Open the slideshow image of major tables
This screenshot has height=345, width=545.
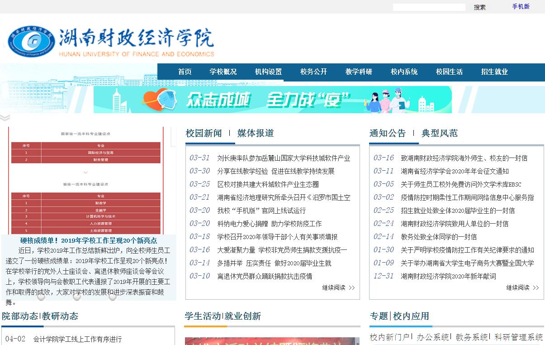(x=85, y=181)
